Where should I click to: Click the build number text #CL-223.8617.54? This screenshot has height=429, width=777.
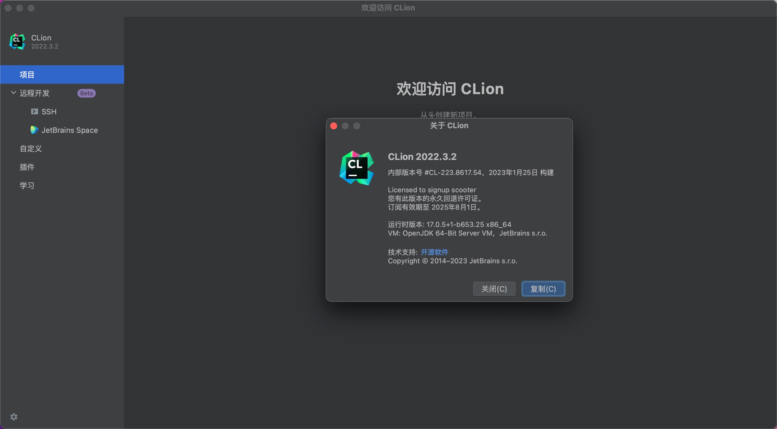pos(453,173)
